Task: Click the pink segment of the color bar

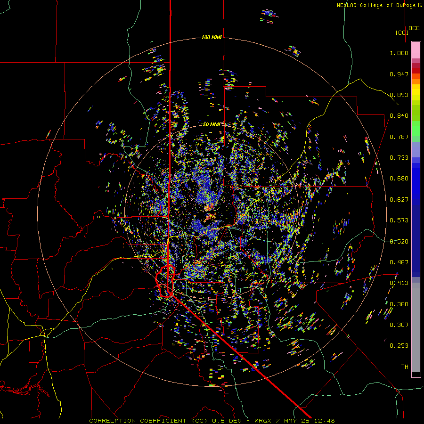Action: click(x=416, y=50)
